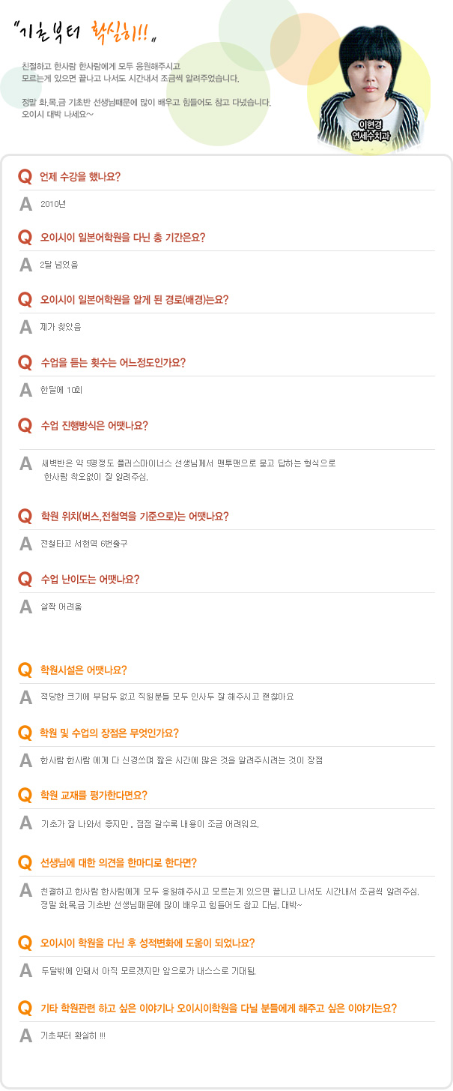Click the Q icon beside '수업 진행방식은 어땠나요?'
Screen dimensions: 453x1091
[25, 426]
